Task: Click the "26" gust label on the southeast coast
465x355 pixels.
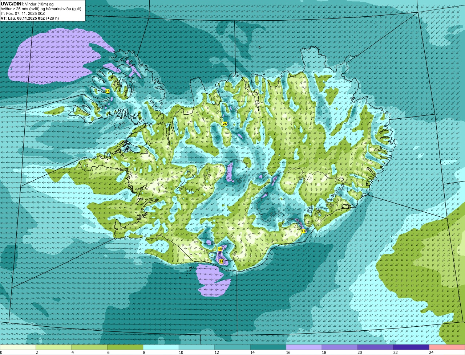Action: point(303,231)
